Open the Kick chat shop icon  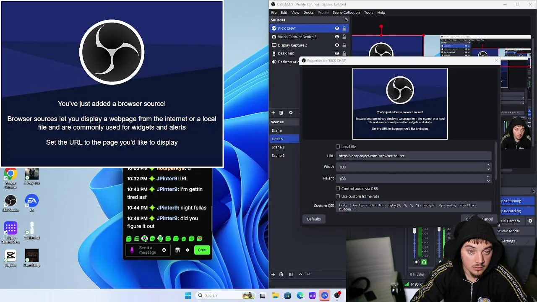(x=177, y=250)
